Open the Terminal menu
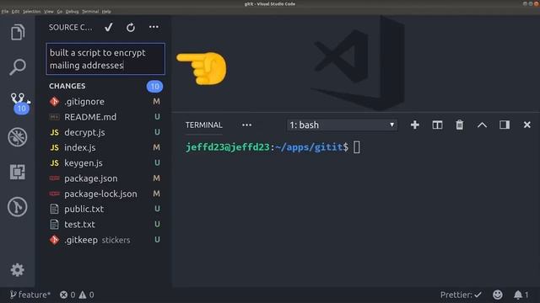 coord(90,11)
